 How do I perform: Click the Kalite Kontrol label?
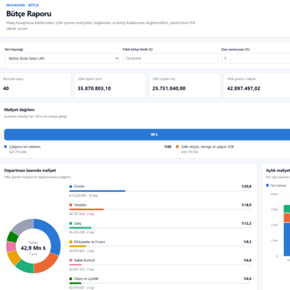[x=84, y=260]
